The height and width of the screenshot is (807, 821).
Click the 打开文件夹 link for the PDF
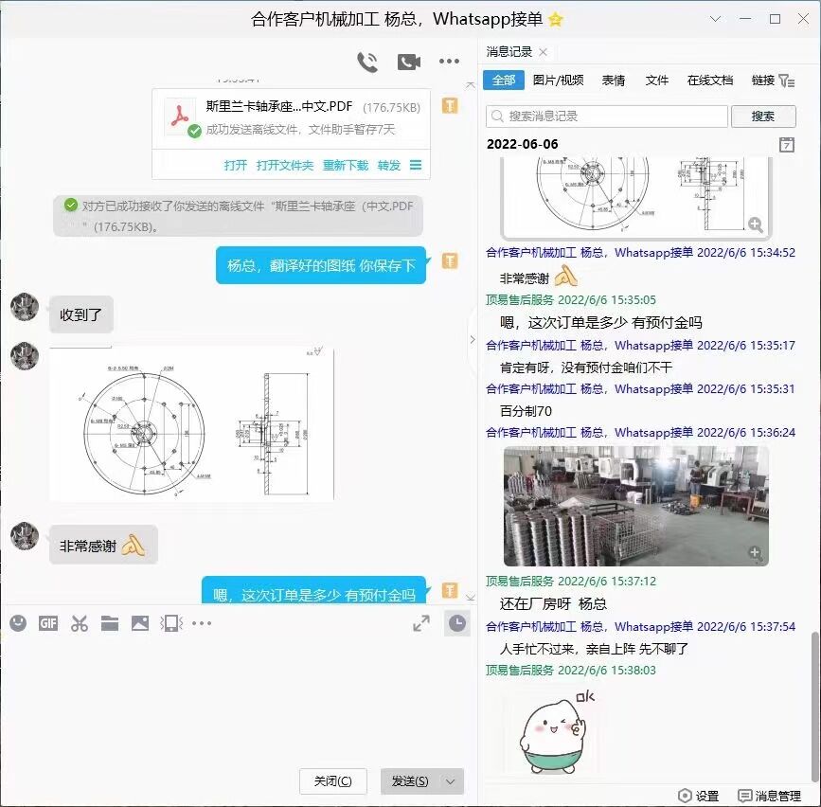(x=284, y=165)
